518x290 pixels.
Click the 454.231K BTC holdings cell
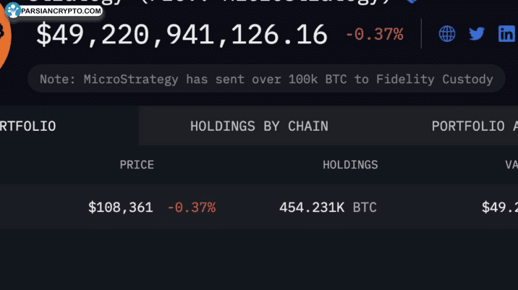[x=328, y=208]
